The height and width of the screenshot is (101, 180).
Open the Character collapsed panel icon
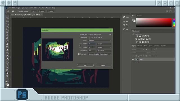(x=124, y=22)
